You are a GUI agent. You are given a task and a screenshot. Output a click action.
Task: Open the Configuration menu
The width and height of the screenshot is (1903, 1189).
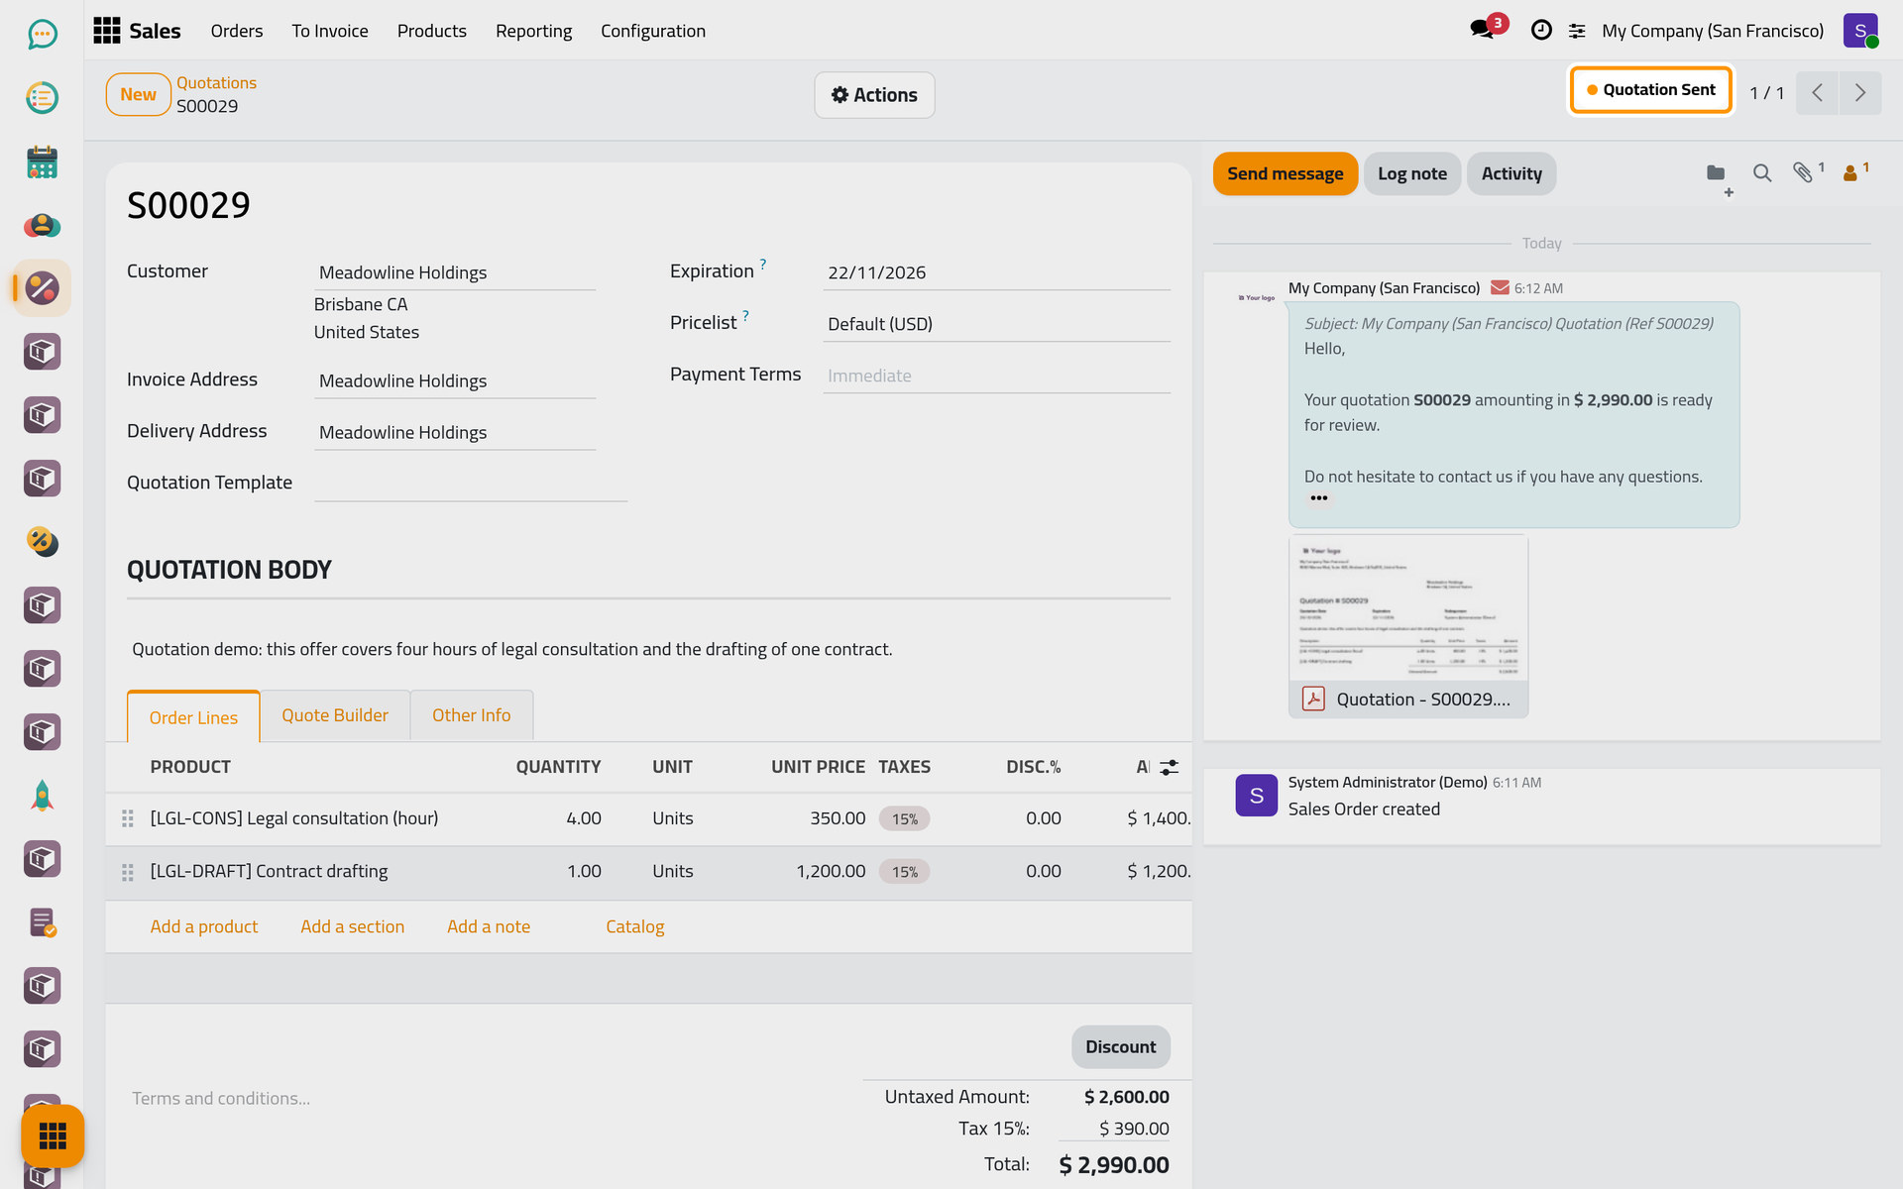(x=653, y=31)
